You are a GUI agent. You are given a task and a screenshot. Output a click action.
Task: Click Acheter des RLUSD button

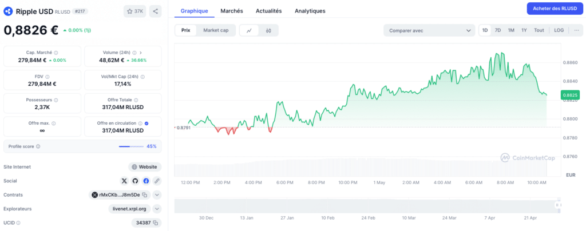coord(555,9)
